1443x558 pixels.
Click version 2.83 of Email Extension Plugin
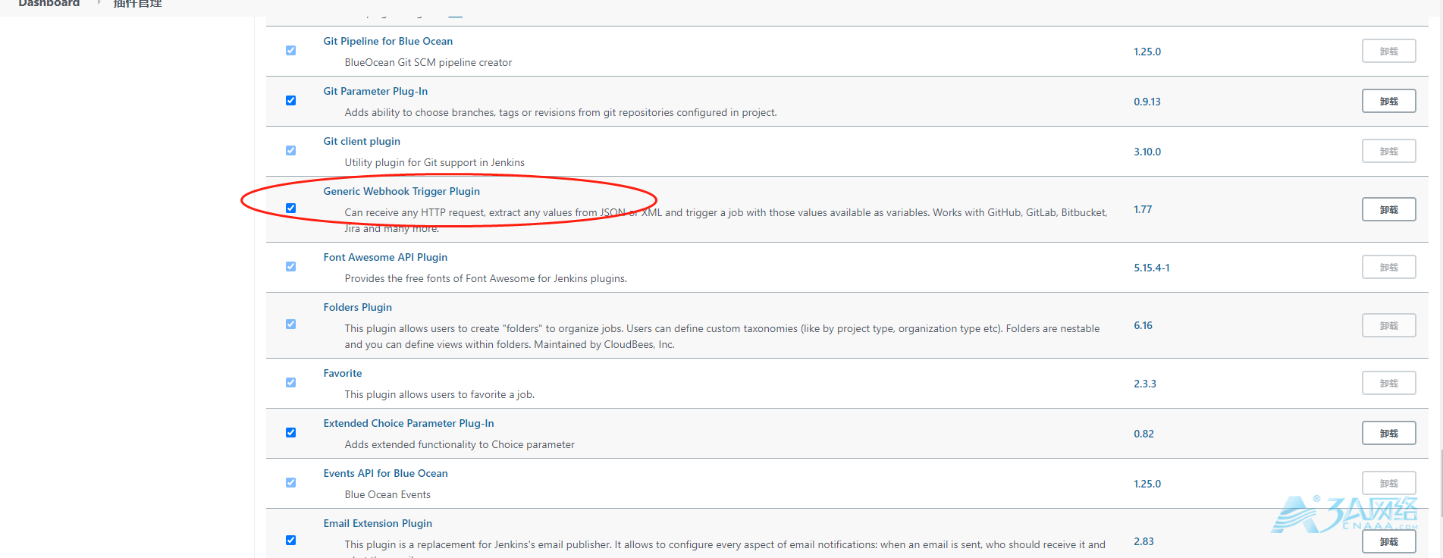[x=1143, y=541]
